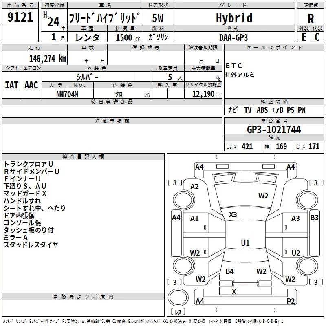Click the A2 mark on the front fender
The image size is (326, 326).
click(194, 187)
